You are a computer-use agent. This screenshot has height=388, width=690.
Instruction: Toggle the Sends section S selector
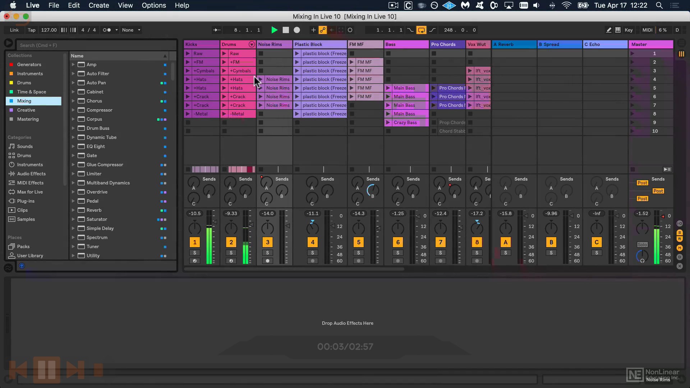(x=680, y=233)
